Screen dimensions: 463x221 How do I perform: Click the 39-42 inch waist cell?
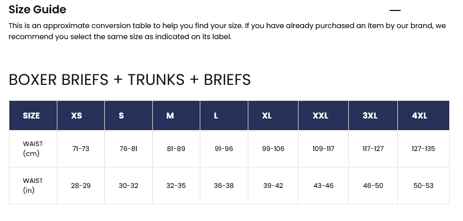tap(273, 186)
